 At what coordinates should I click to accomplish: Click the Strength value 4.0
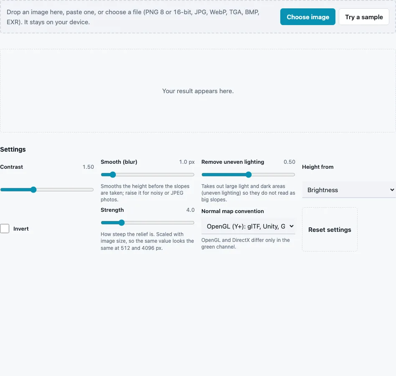(x=190, y=210)
